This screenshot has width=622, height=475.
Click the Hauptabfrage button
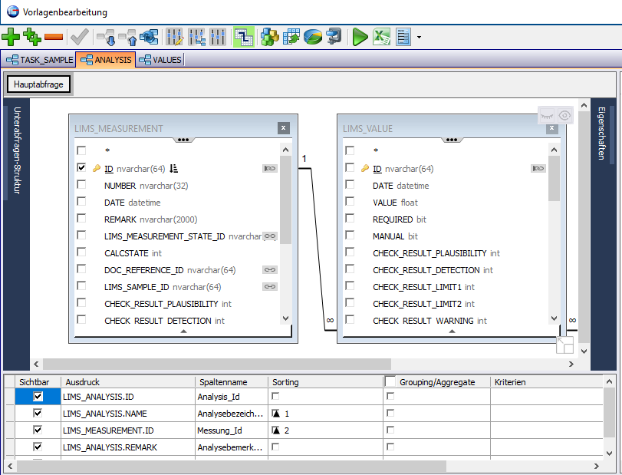pos(38,84)
